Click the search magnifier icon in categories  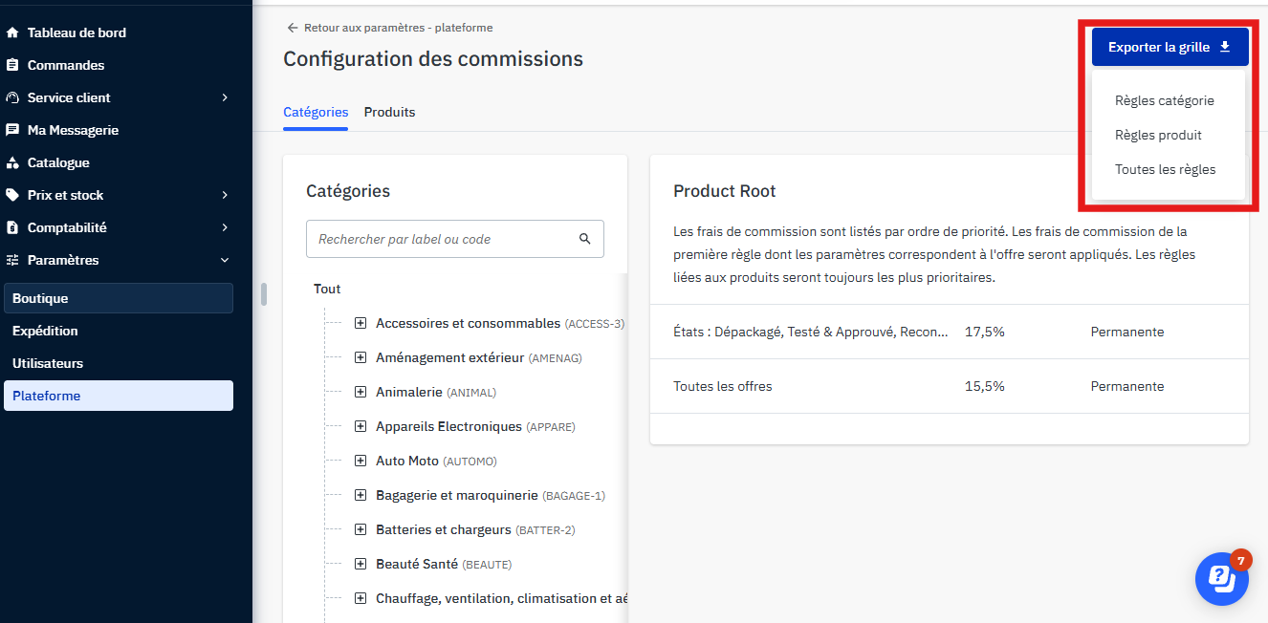coord(585,239)
